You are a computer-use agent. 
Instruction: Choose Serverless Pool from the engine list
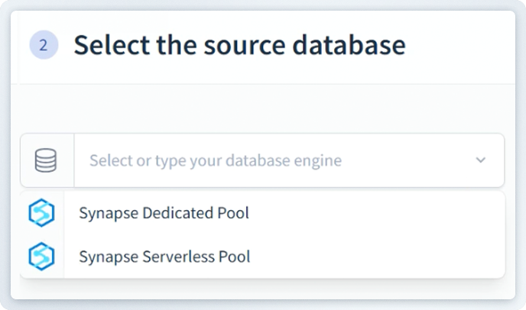164,257
